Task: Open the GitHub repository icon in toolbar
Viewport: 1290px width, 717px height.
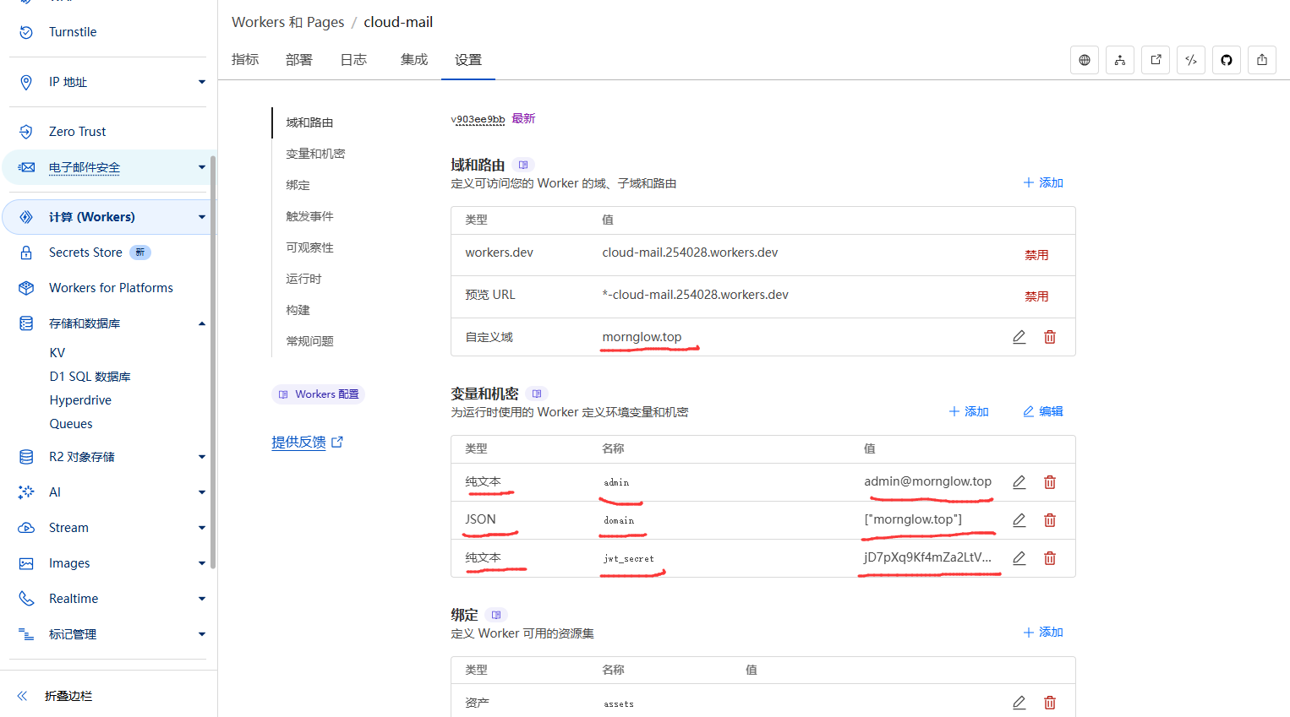Action: [x=1226, y=59]
